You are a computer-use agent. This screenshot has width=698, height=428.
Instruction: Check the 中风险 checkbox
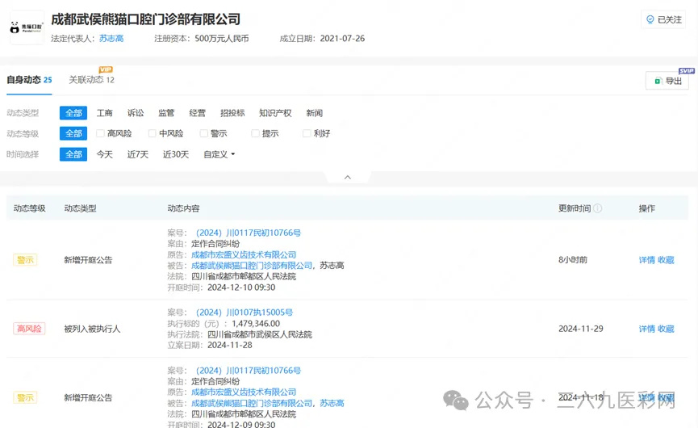pos(153,133)
